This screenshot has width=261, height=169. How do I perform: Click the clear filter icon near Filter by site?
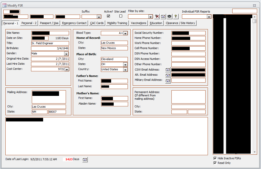(157, 16)
